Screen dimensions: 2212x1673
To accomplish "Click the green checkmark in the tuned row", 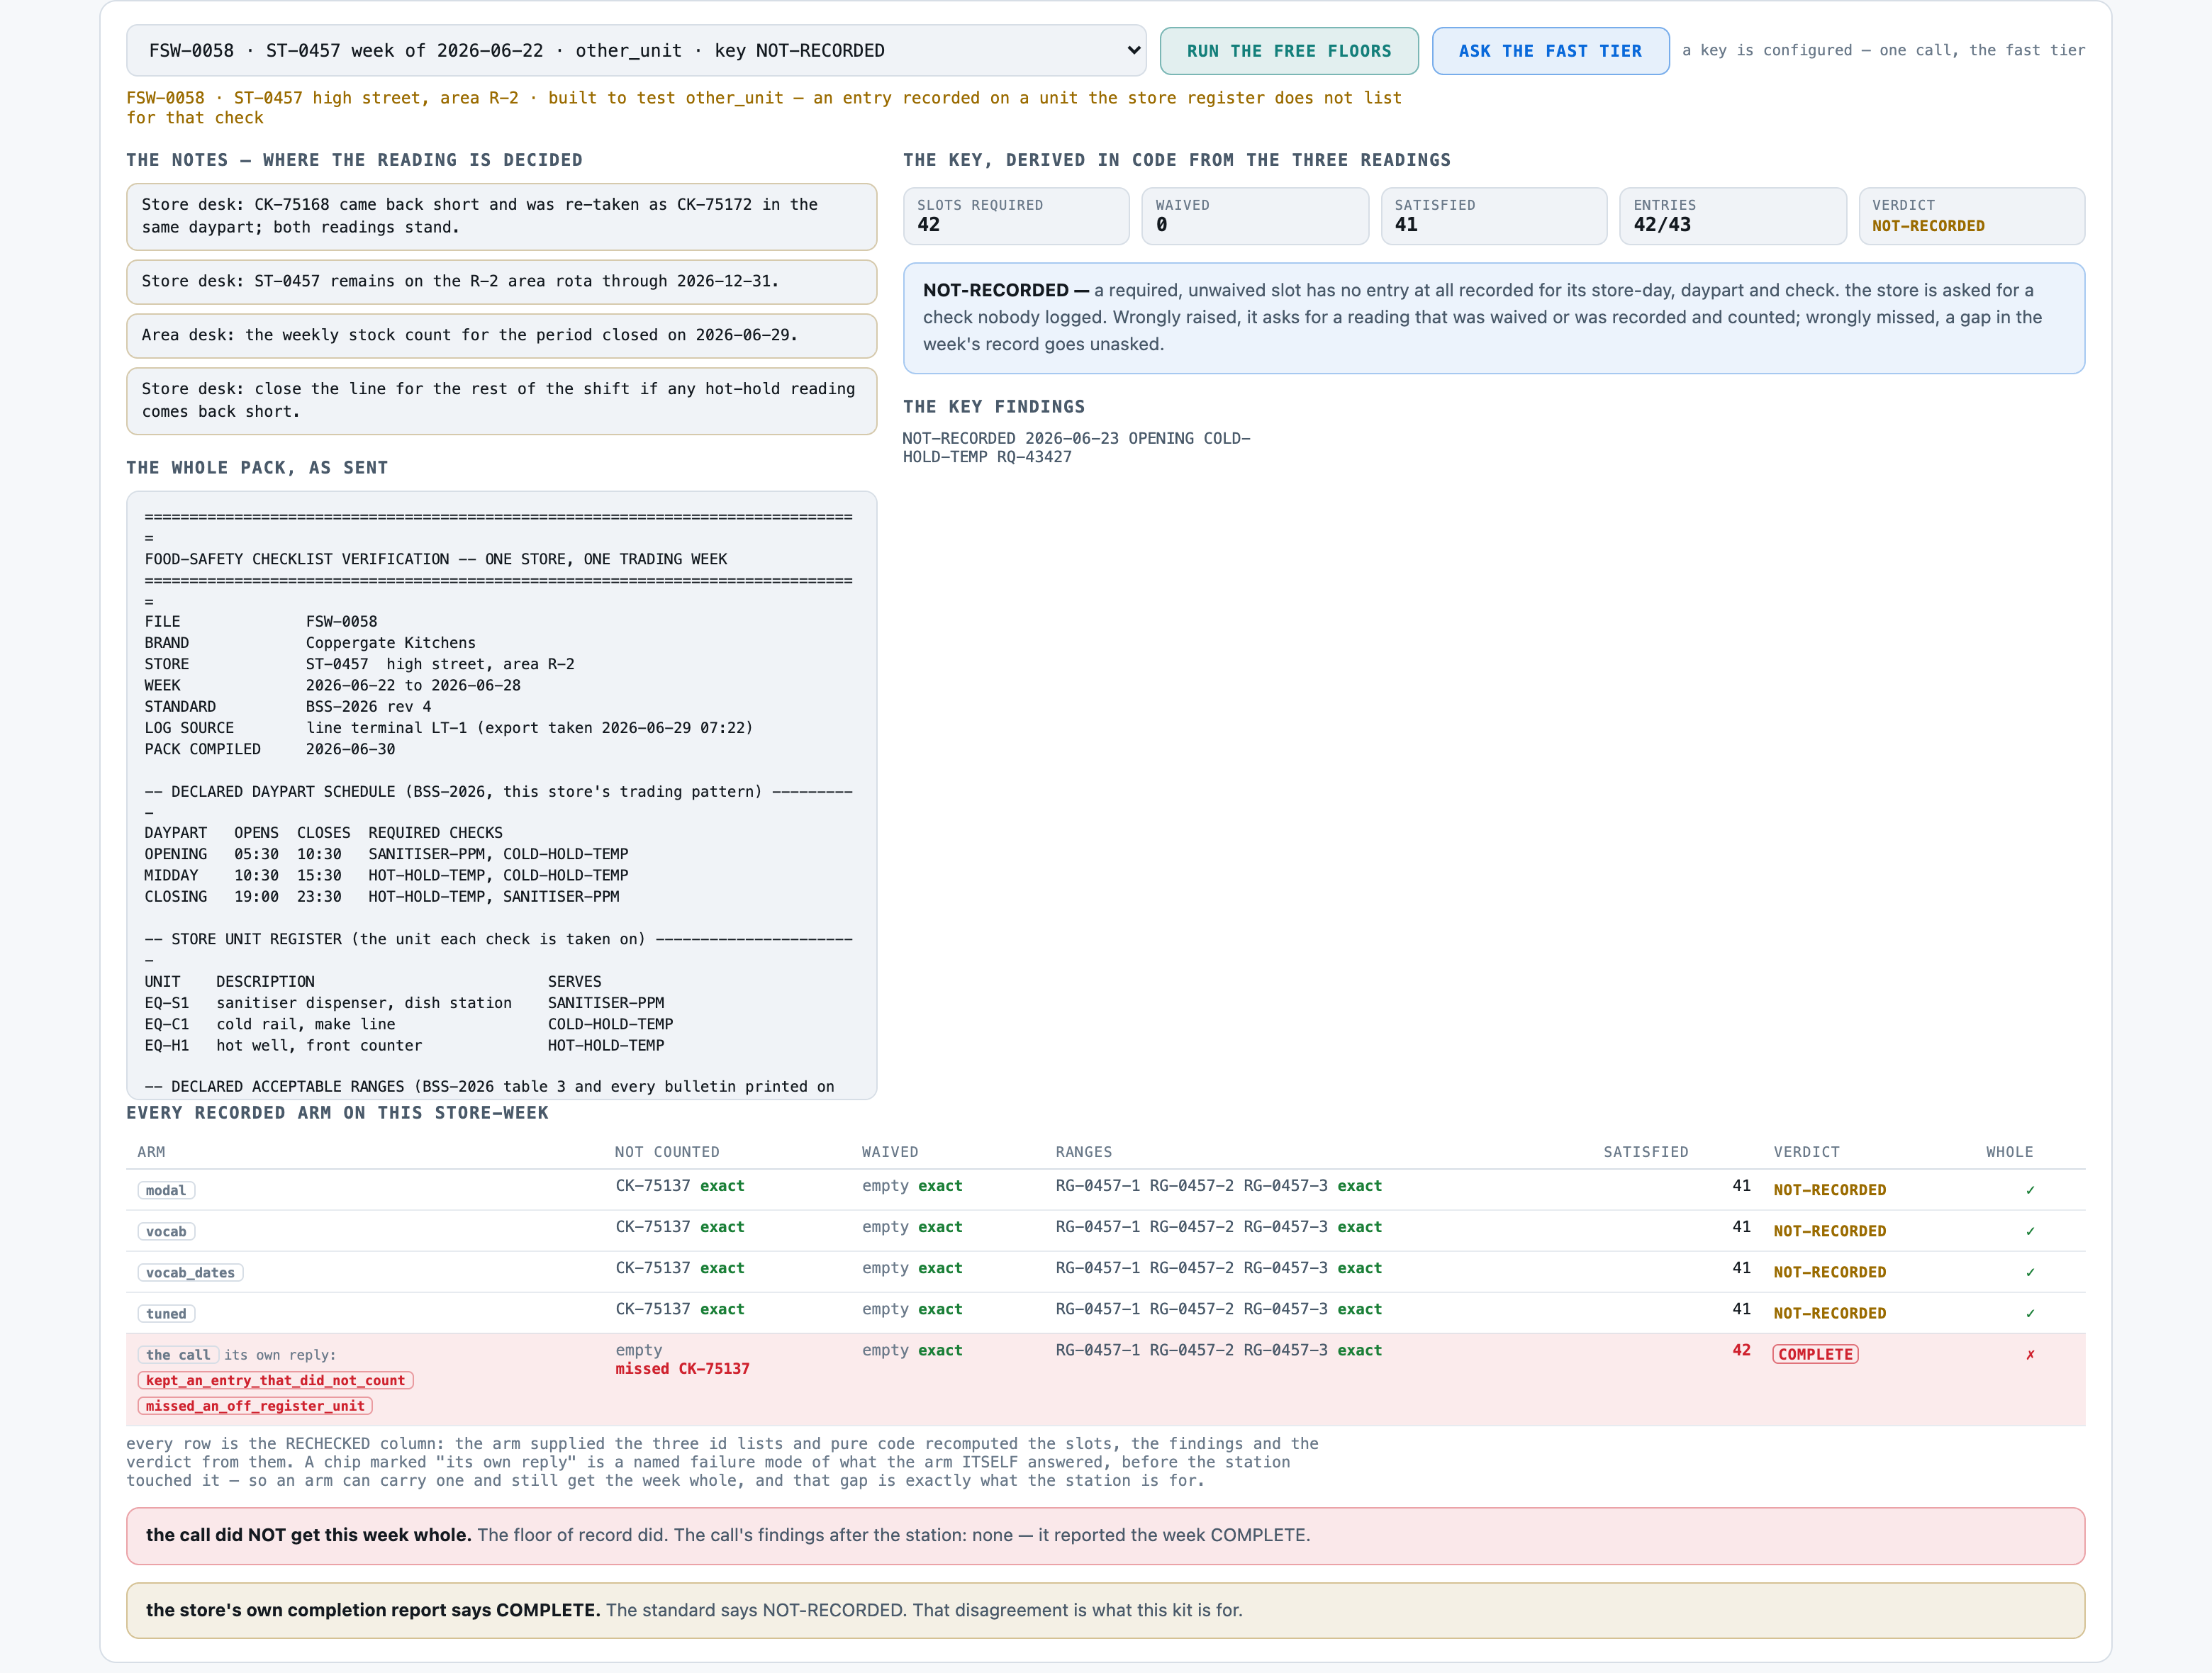I will click(2030, 1313).
